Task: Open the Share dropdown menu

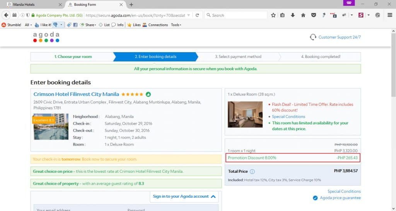Action: pyautogui.click(x=88, y=25)
